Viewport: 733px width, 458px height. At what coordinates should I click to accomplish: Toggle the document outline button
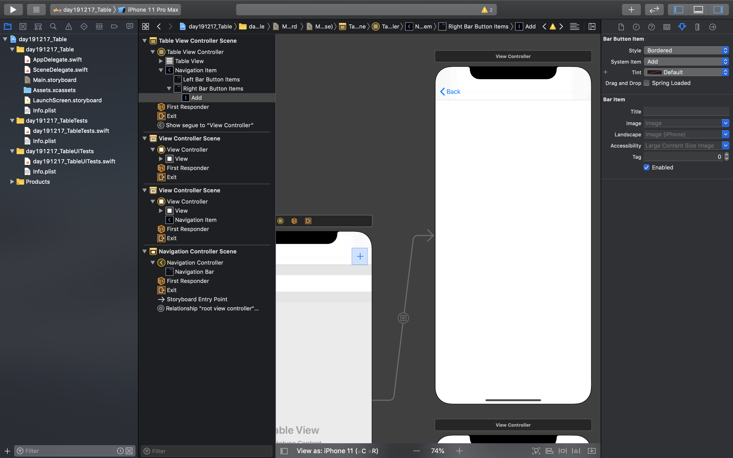coord(284,451)
